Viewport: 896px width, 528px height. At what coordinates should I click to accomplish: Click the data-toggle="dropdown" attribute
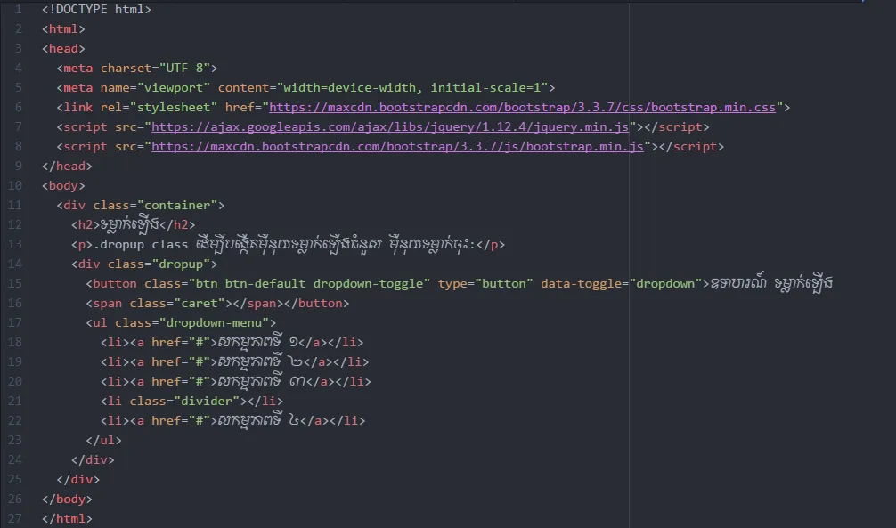tap(622, 283)
